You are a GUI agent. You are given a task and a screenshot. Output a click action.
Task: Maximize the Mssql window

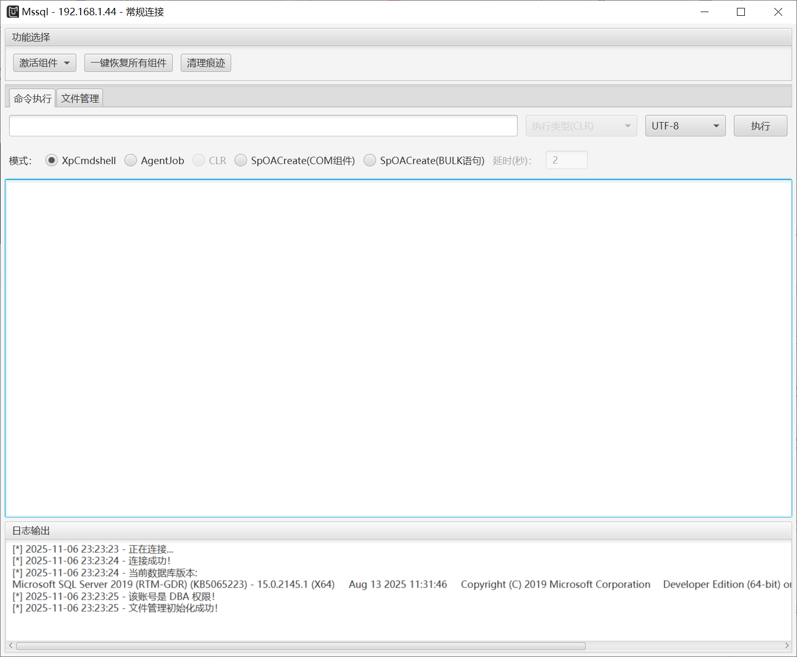pos(741,12)
